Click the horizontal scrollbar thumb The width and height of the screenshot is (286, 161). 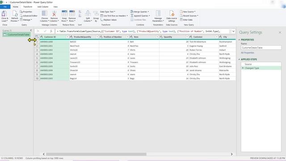coord(96,154)
